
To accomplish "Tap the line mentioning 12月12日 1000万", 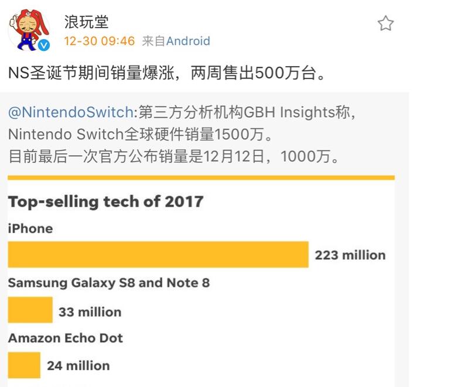I will point(174,157).
